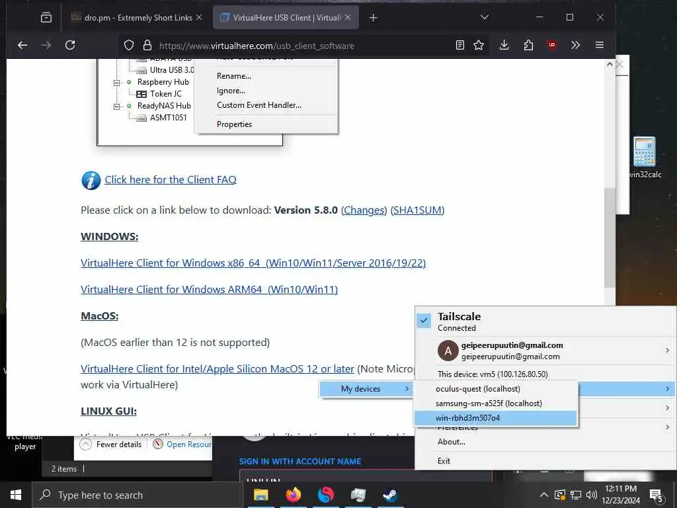677x508 pixels.
Task: Open win32calc desktop shortcut
Action: pos(645,157)
